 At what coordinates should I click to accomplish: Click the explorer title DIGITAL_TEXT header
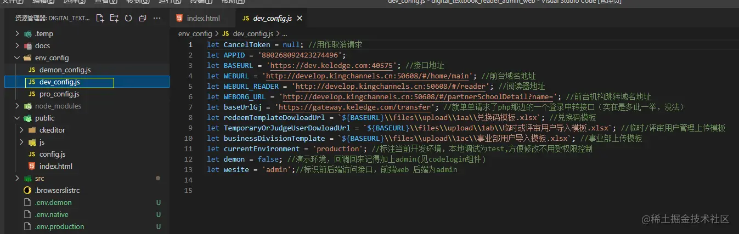pos(53,18)
